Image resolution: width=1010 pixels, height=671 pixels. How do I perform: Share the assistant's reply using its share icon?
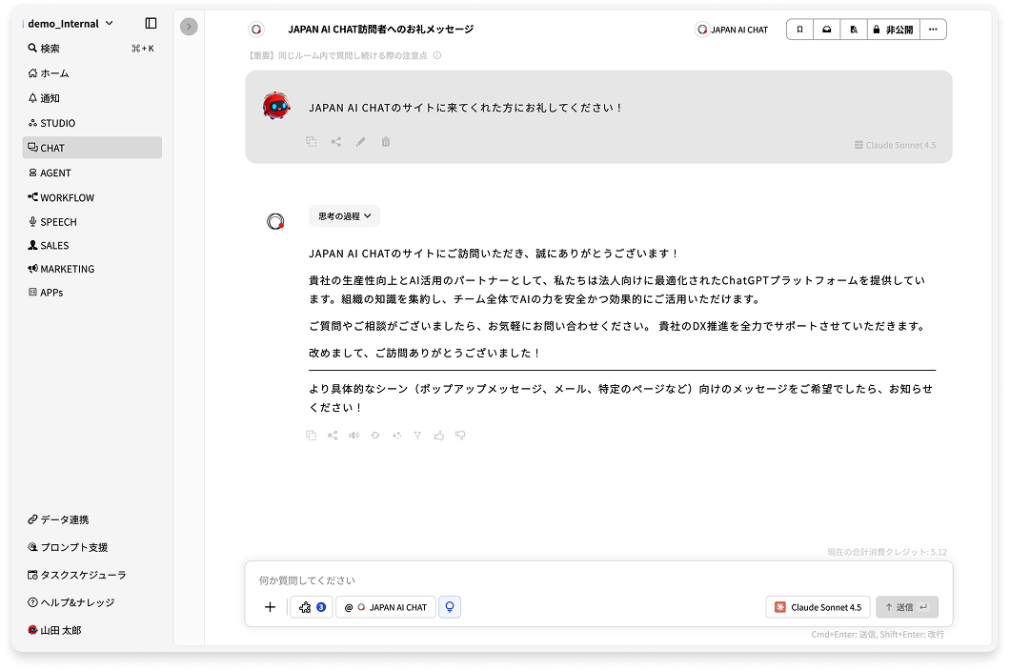click(333, 436)
